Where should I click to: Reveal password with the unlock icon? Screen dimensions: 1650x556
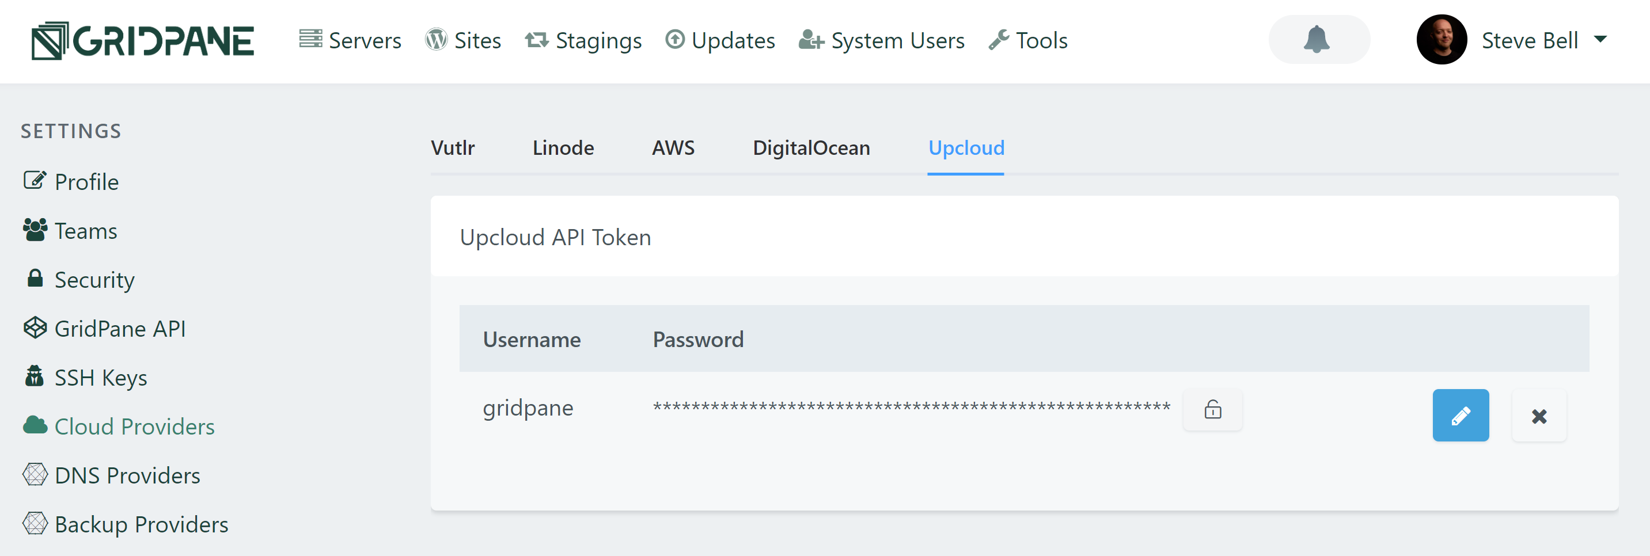[x=1213, y=409]
